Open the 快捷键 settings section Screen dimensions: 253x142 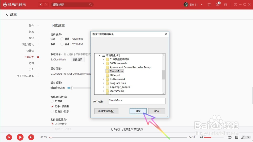coord(30,51)
